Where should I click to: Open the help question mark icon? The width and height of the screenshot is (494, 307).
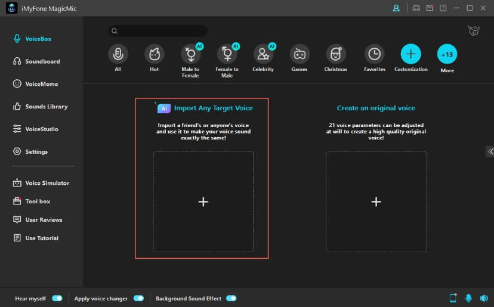click(443, 8)
